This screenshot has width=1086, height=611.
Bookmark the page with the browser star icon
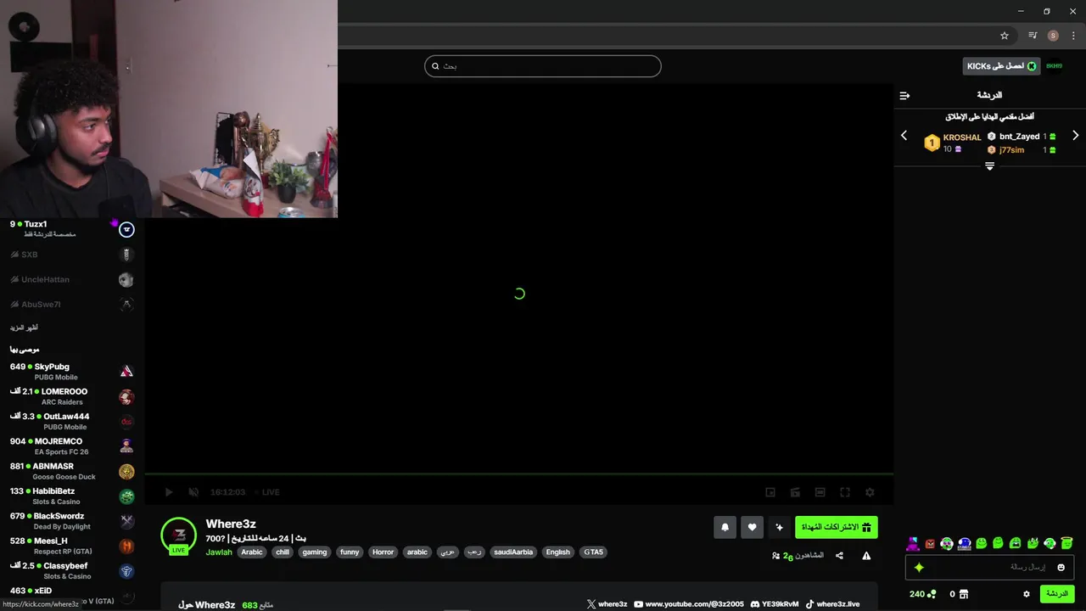click(1005, 36)
